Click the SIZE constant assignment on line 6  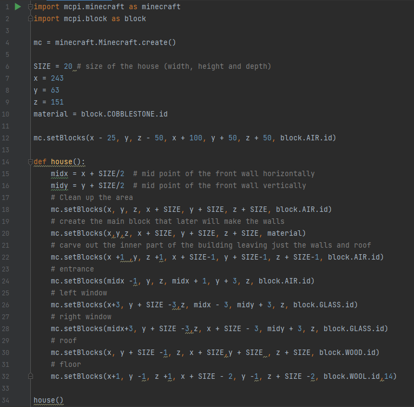pos(42,66)
